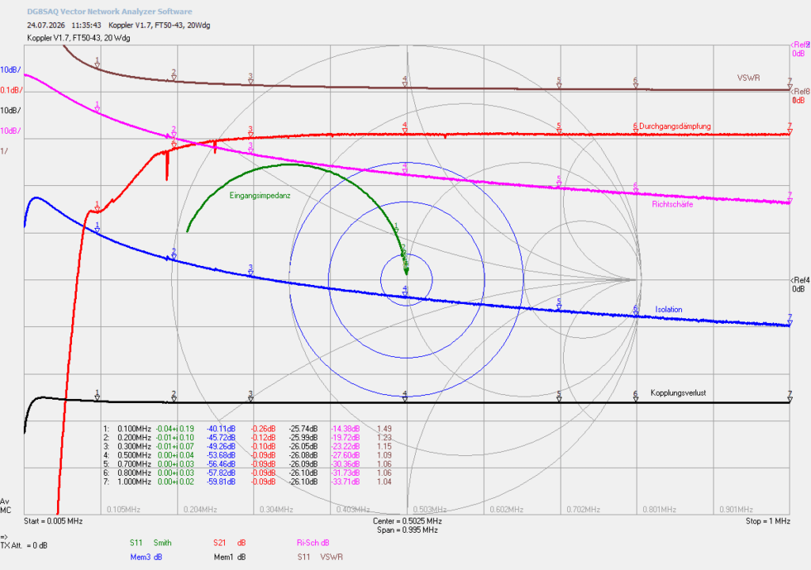Click the Span = 0.995 MHz value

point(408,530)
